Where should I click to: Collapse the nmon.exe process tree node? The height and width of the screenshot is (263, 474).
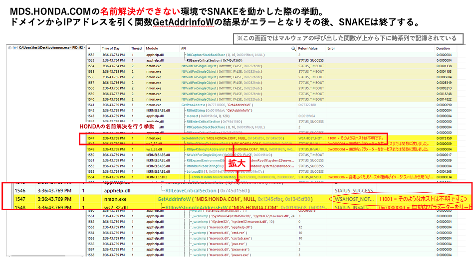click(x=11, y=48)
